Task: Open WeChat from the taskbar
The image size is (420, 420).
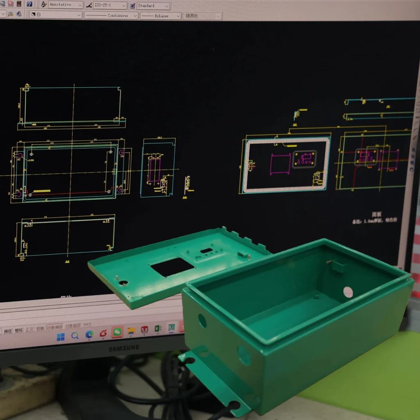Action: click(x=117, y=332)
